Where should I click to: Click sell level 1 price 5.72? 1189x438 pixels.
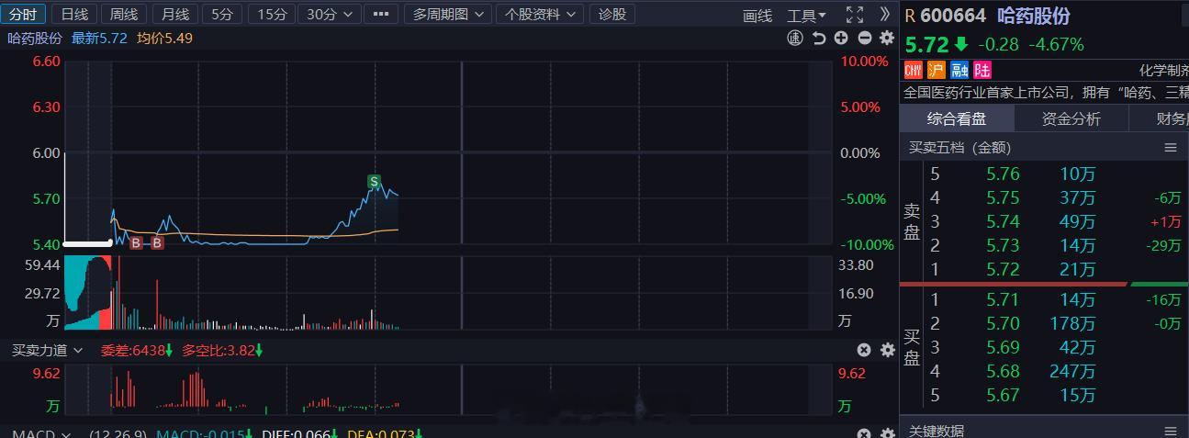pyautogui.click(x=1003, y=269)
